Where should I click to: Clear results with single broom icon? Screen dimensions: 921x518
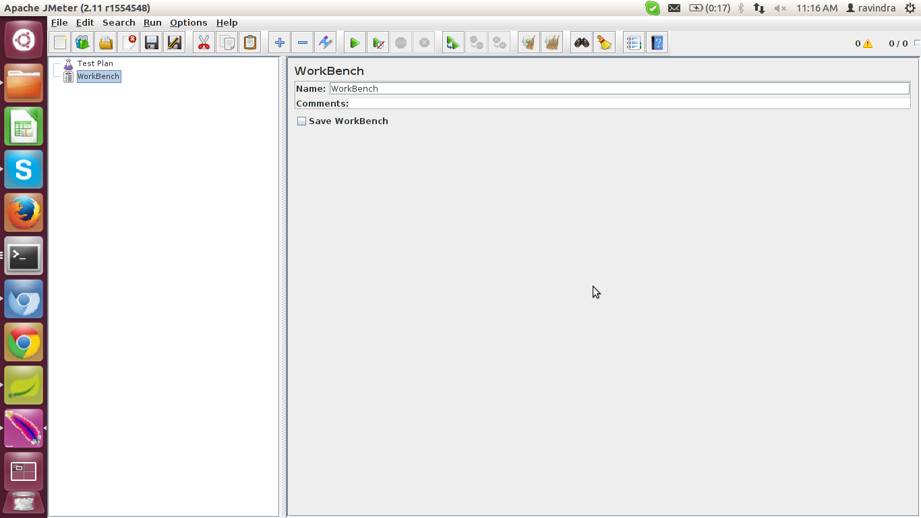click(529, 43)
